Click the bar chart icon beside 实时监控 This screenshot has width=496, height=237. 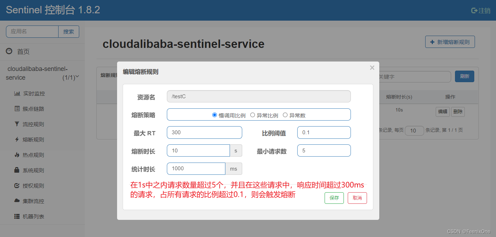point(17,94)
